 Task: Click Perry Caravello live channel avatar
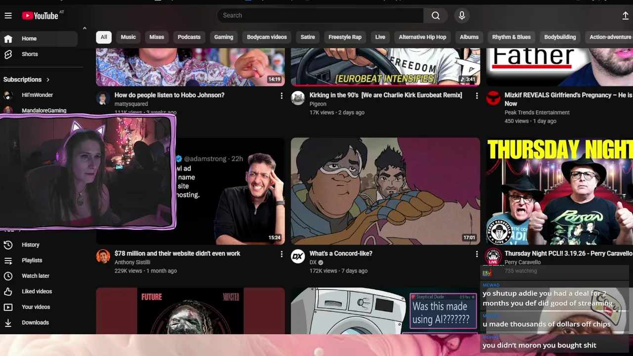click(x=493, y=257)
